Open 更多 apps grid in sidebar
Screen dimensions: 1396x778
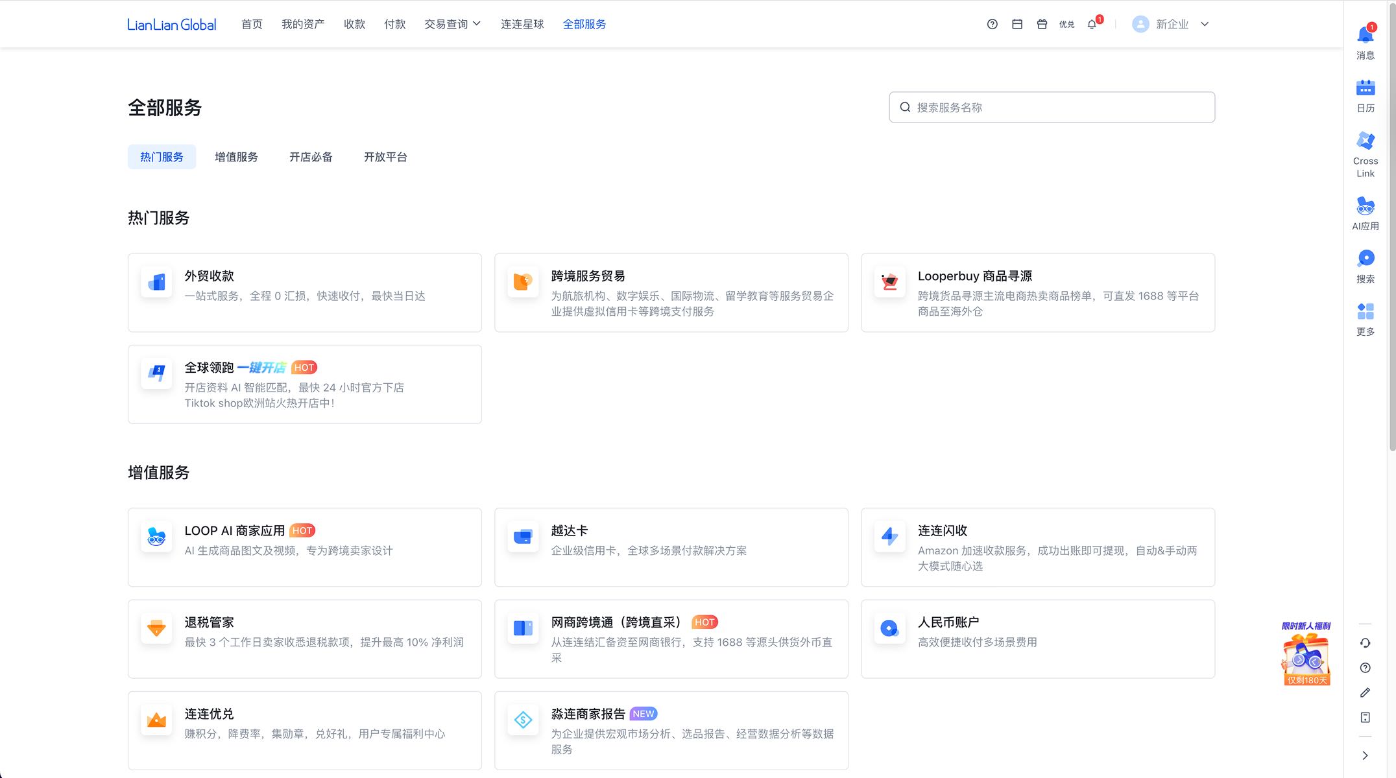(x=1365, y=318)
